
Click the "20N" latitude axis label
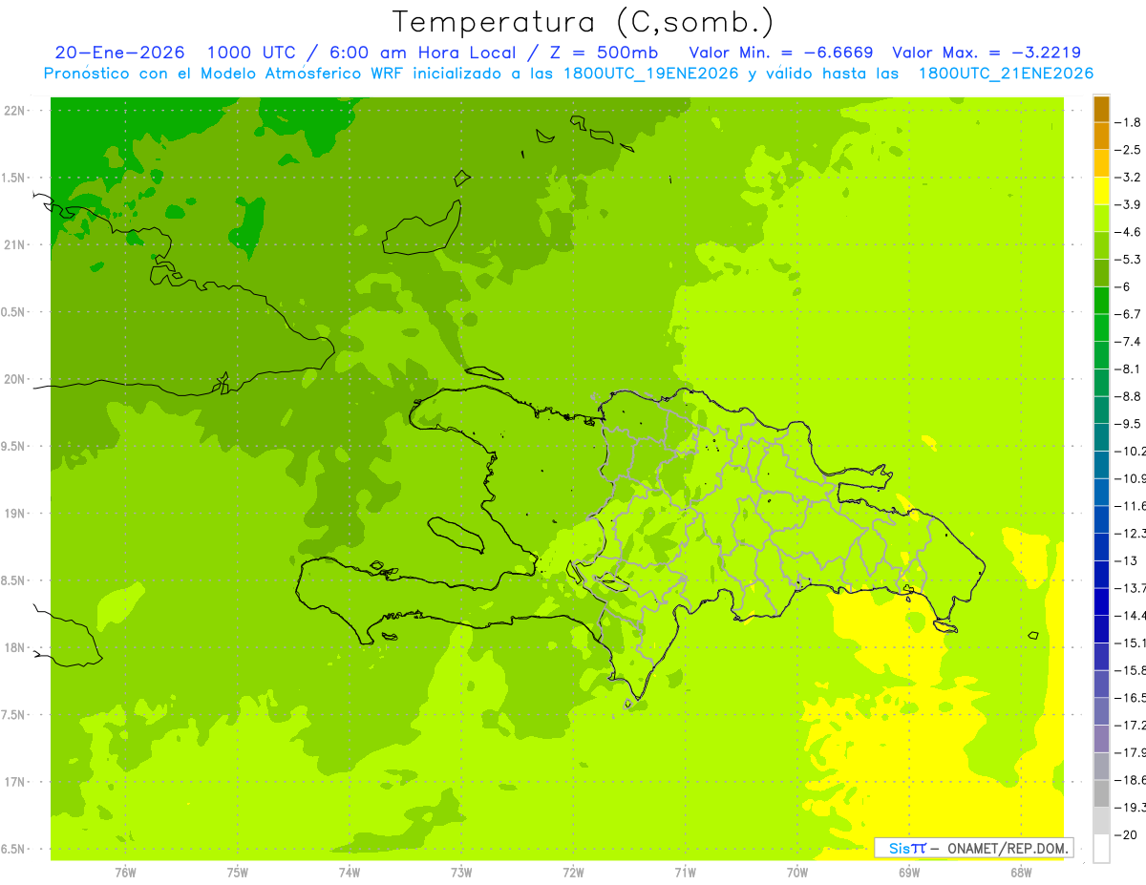click(15, 379)
